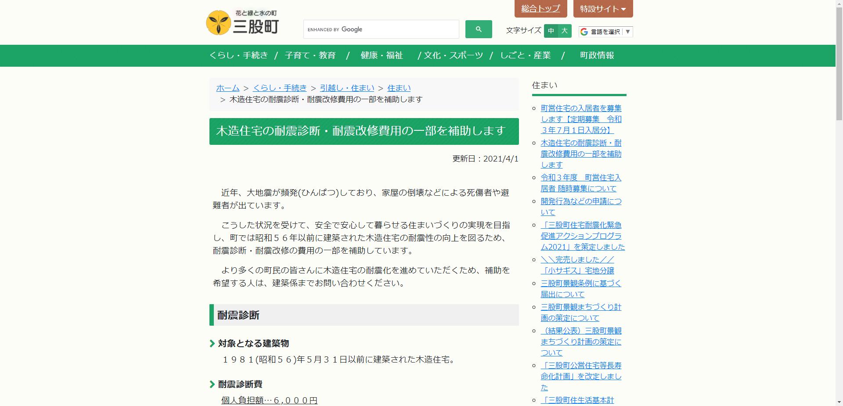Image resolution: width=843 pixels, height=406 pixels.
Task: Open the 健康・福祉 navigation menu
Action: pyautogui.click(x=381, y=56)
